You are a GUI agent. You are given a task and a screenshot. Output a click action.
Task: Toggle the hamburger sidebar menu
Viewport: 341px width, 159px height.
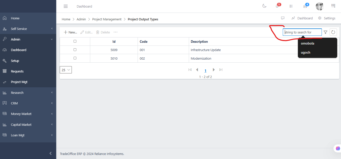coord(66,6)
